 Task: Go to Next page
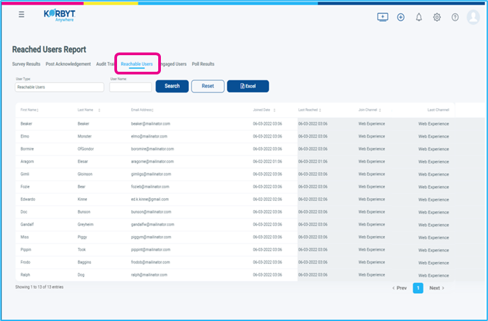click(437, 288)
